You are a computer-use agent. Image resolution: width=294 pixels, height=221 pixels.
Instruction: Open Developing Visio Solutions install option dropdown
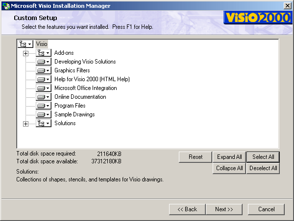pos(44,62)
